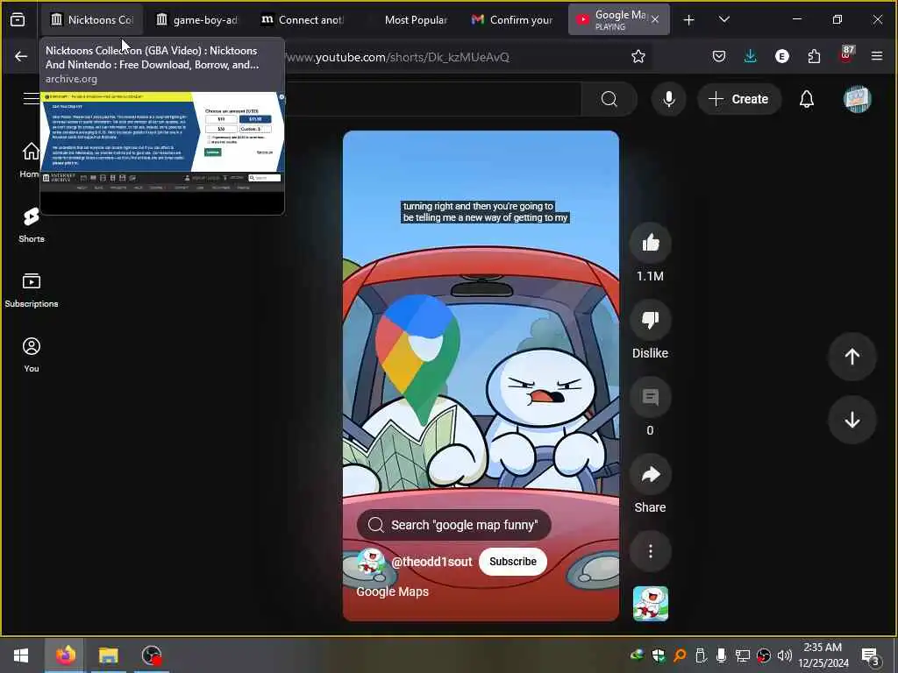
Task: Open @theodd1sout channel link
Action: [431, 562]
